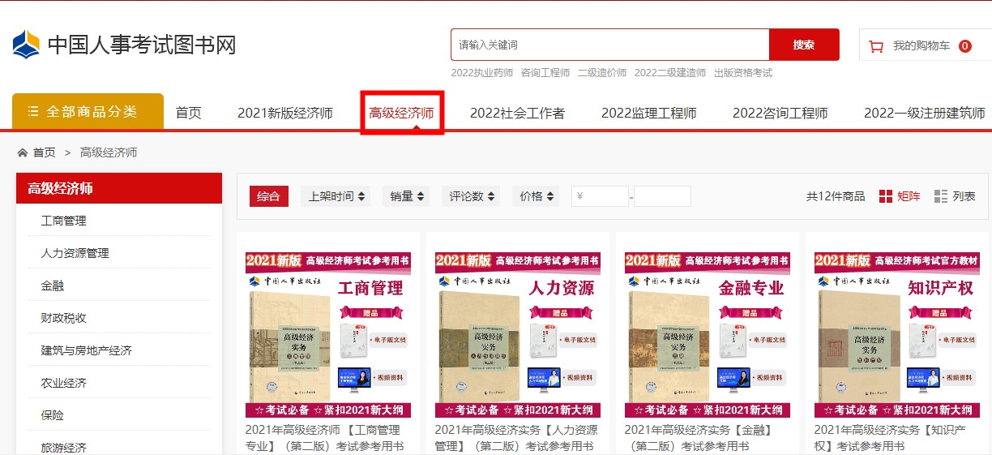992x455 pixels.
Task: Select the 综合 sort button
Action: 269,196
